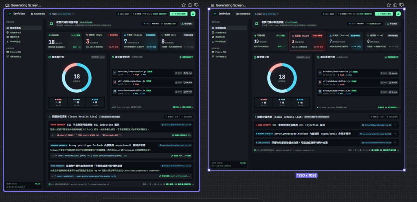
Task: Click grid handle icon beside right frame title
Action: pos(212,5)
